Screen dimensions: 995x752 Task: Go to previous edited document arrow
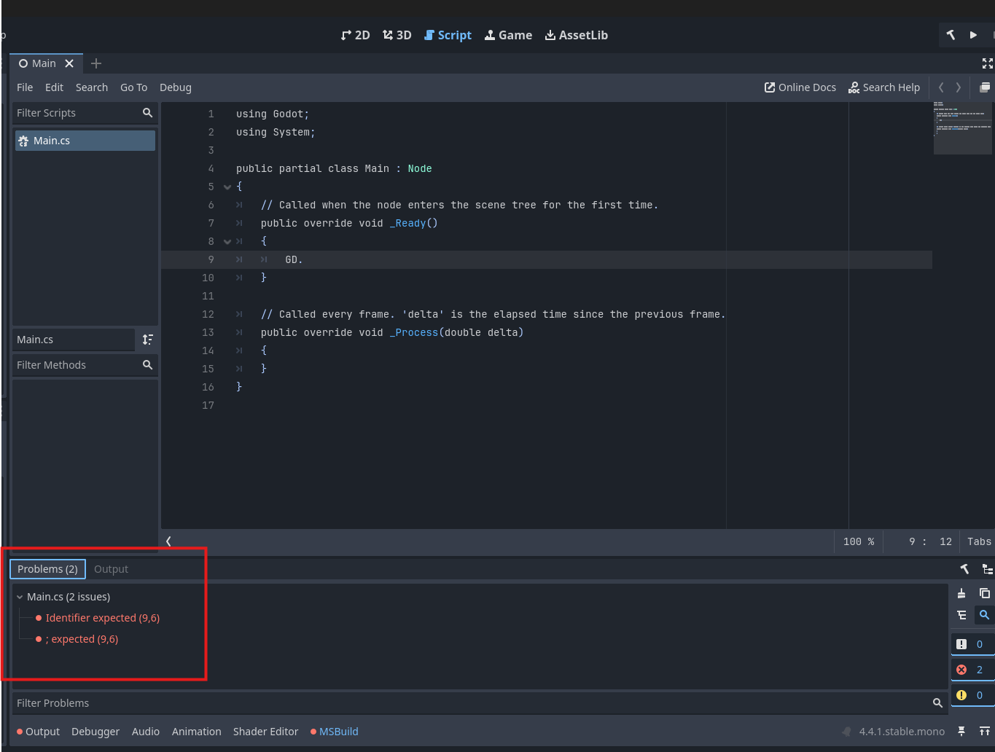point(941,87)
